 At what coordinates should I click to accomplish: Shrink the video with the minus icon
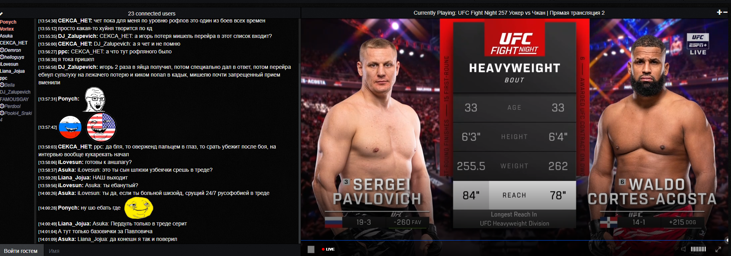pos(726,12)
